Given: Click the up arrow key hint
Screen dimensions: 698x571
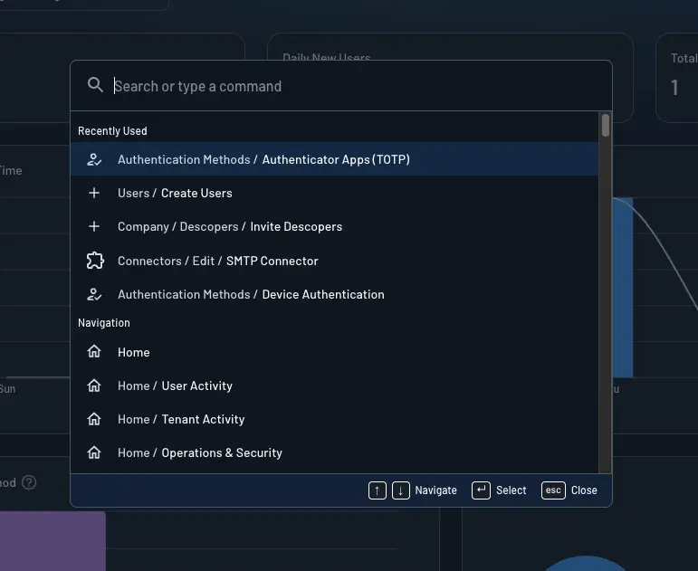Looking at the screenshot, I should pos(377,490).
